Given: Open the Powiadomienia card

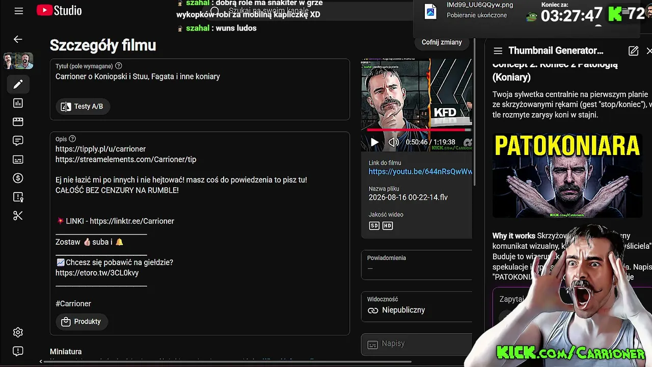Looking at the screenshot, I should [x=417, y=265].
